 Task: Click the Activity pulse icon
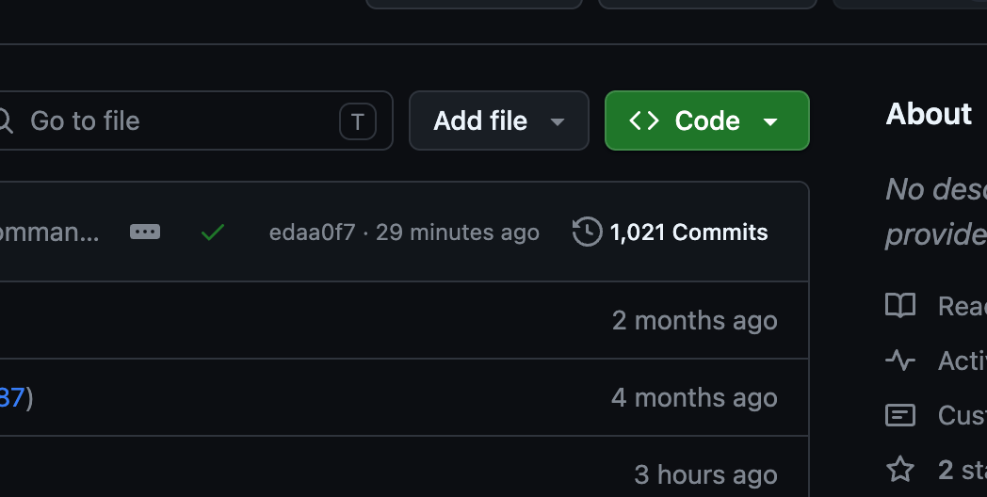point(900,360)
